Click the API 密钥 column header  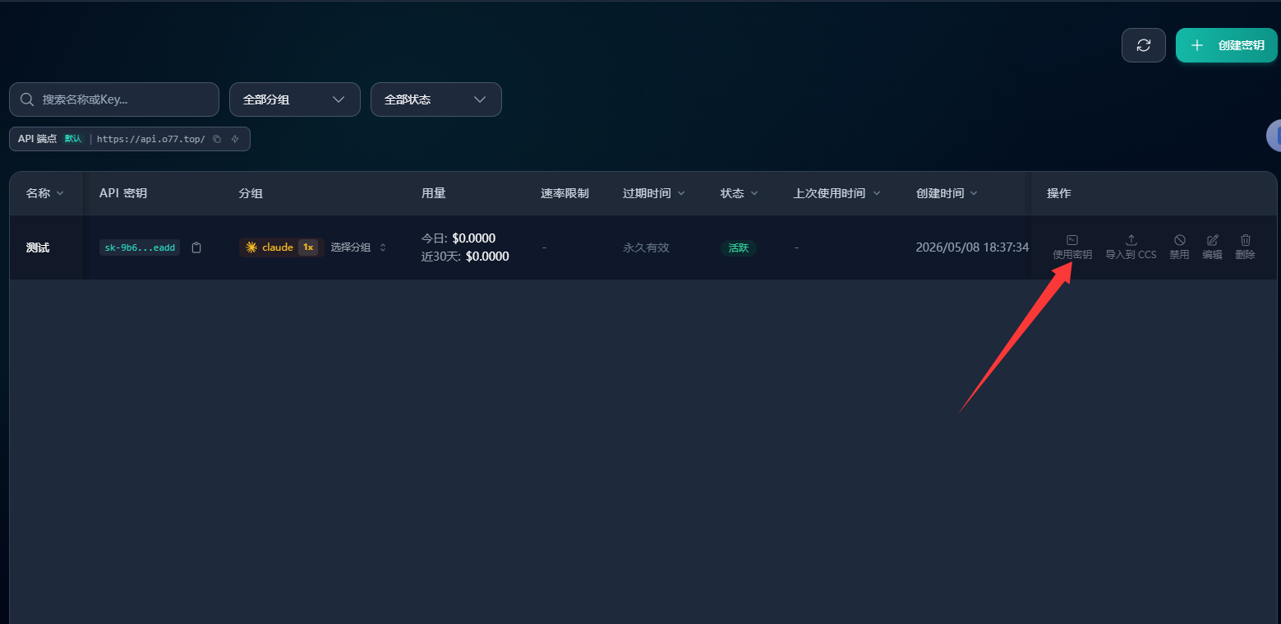point(123,193)
